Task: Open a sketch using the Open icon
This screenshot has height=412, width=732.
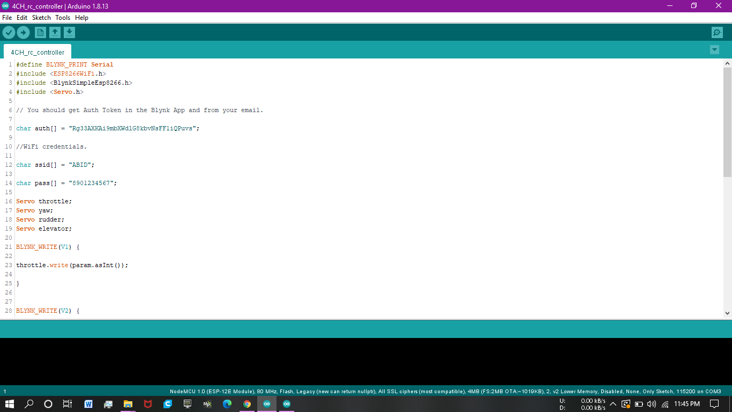Action: (x=55, y=33)
